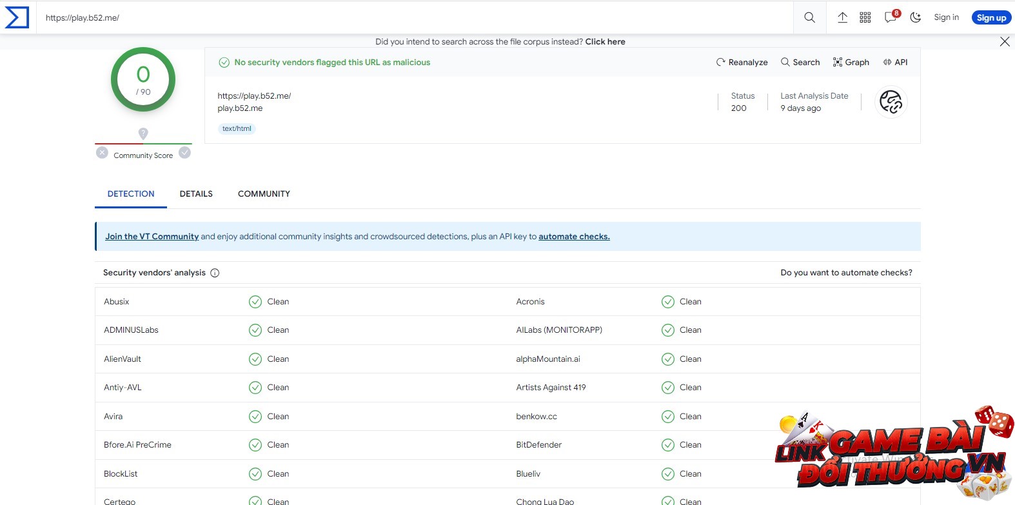This screenshot has height=505, width=1015.
Task: Click Clean check icon for AlienVault
Action: click(x=255, y=359)
